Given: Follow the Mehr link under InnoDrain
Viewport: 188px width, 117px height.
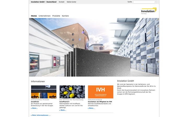Looking at the screenshot, I should [x=34, y=108].
